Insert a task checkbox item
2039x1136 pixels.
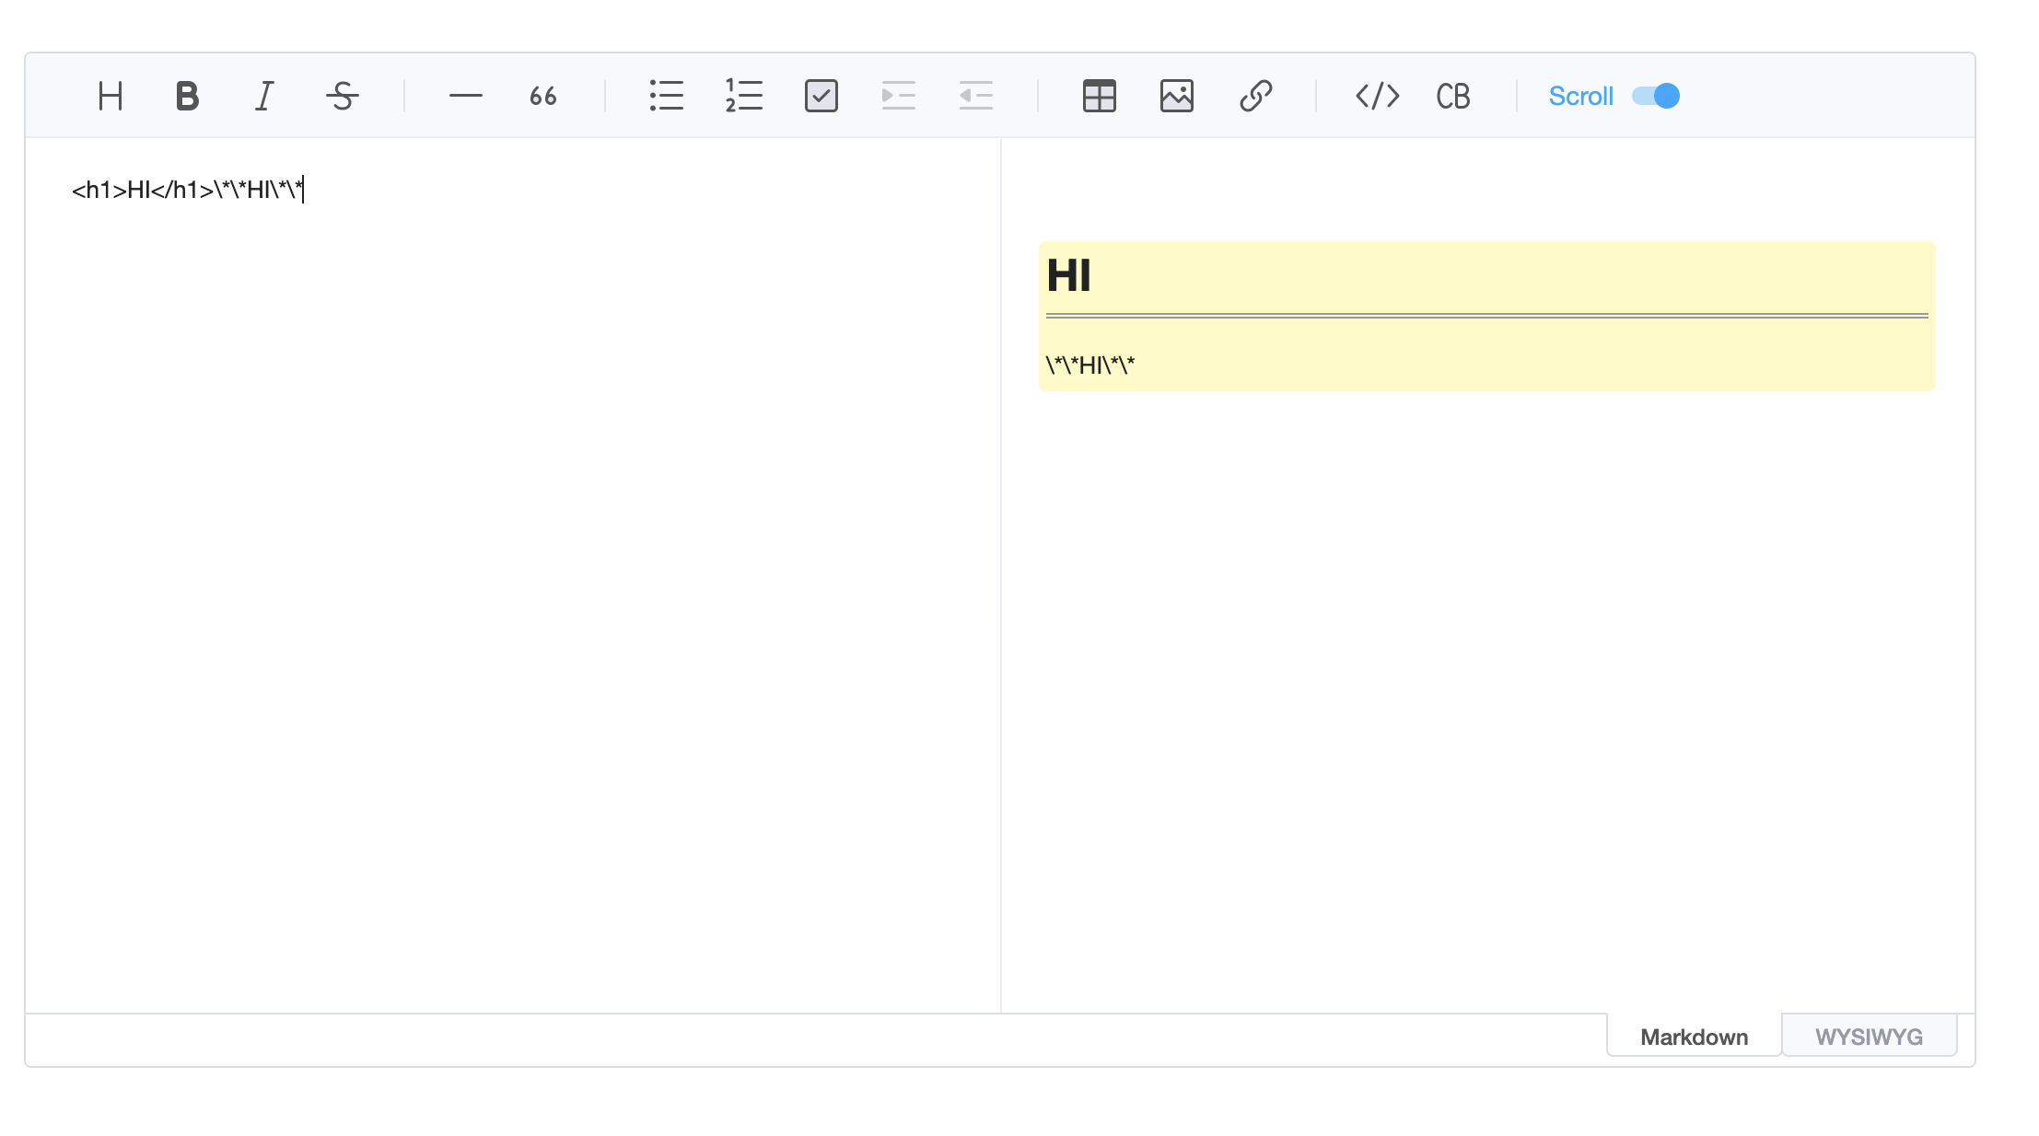pos(821,96)
